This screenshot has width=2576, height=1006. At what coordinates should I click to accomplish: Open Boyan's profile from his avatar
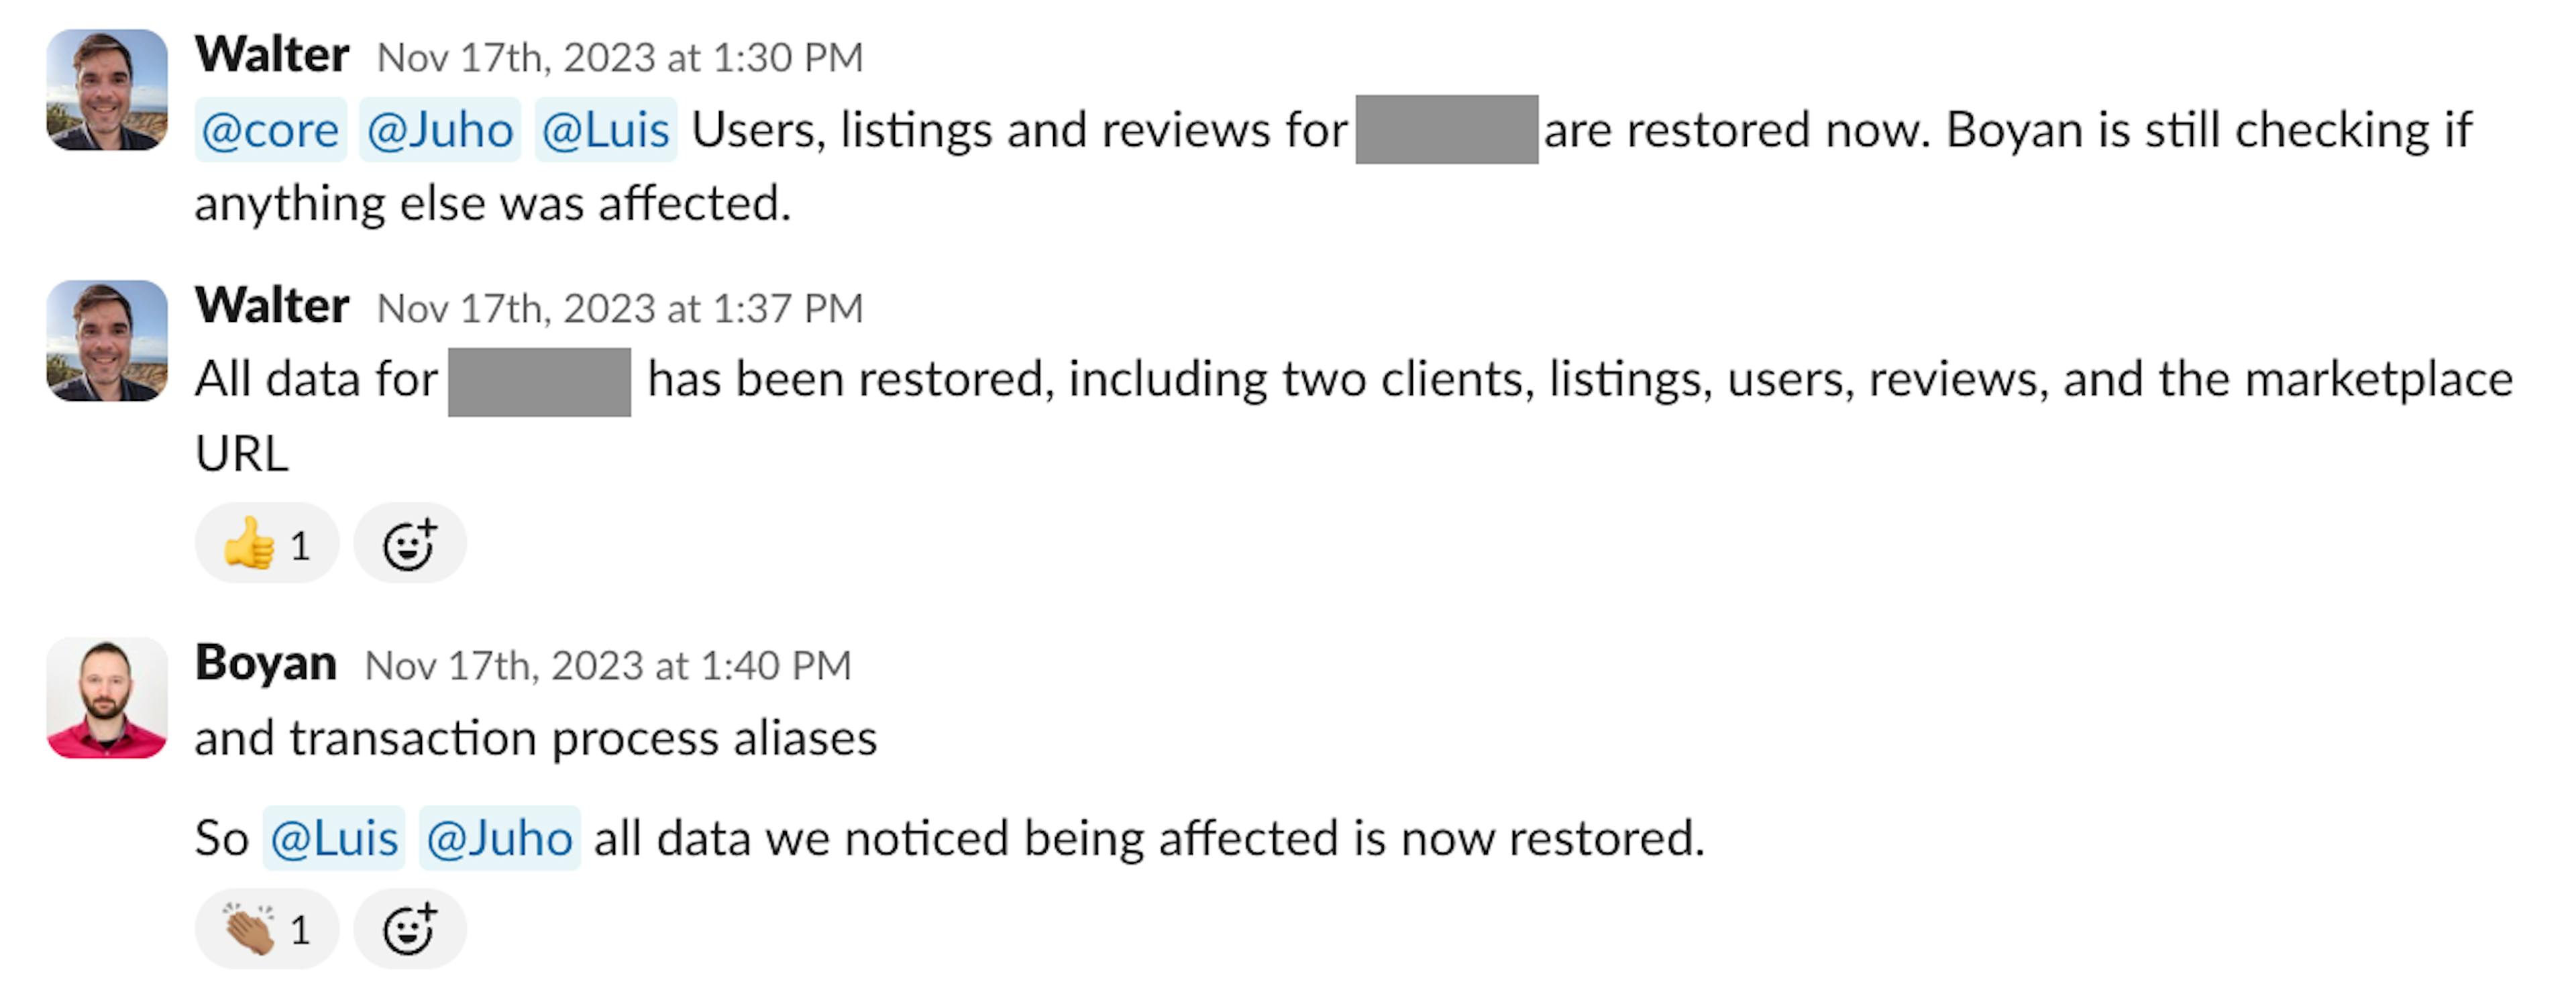pyautogui.click(x=107, y=697)
